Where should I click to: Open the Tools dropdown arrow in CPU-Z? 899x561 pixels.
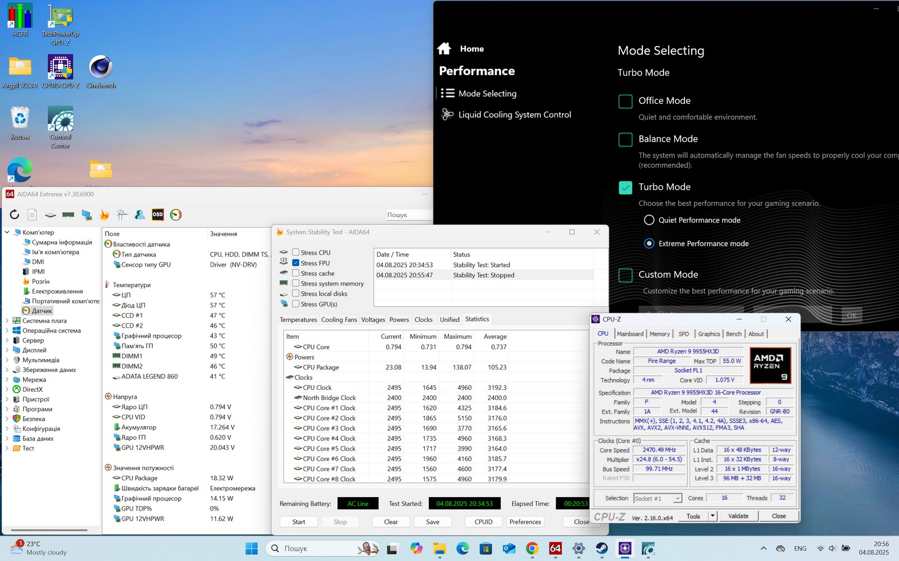[712, 516]
